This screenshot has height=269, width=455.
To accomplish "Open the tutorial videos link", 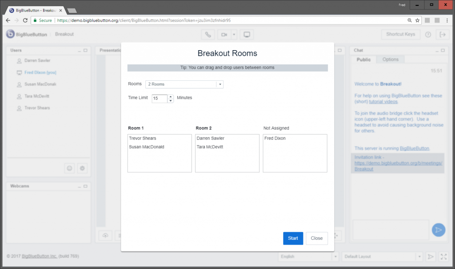I will coord(383,102).
